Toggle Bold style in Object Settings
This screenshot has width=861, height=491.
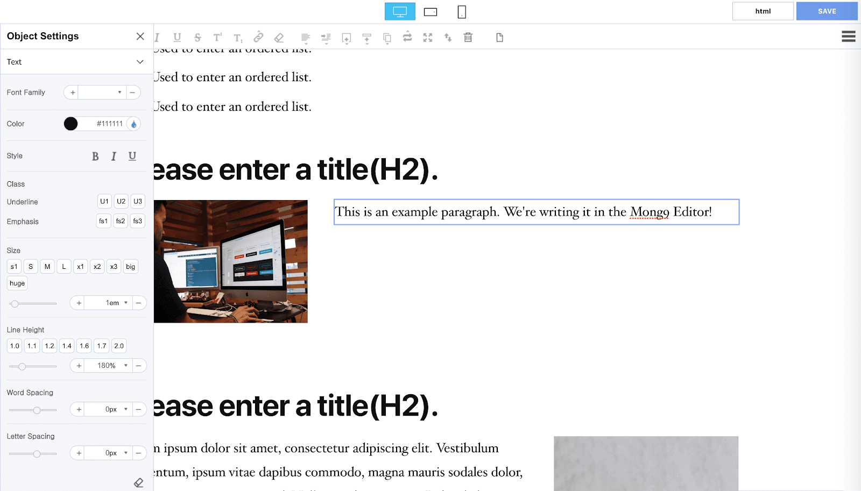click(x=95, y=156)
